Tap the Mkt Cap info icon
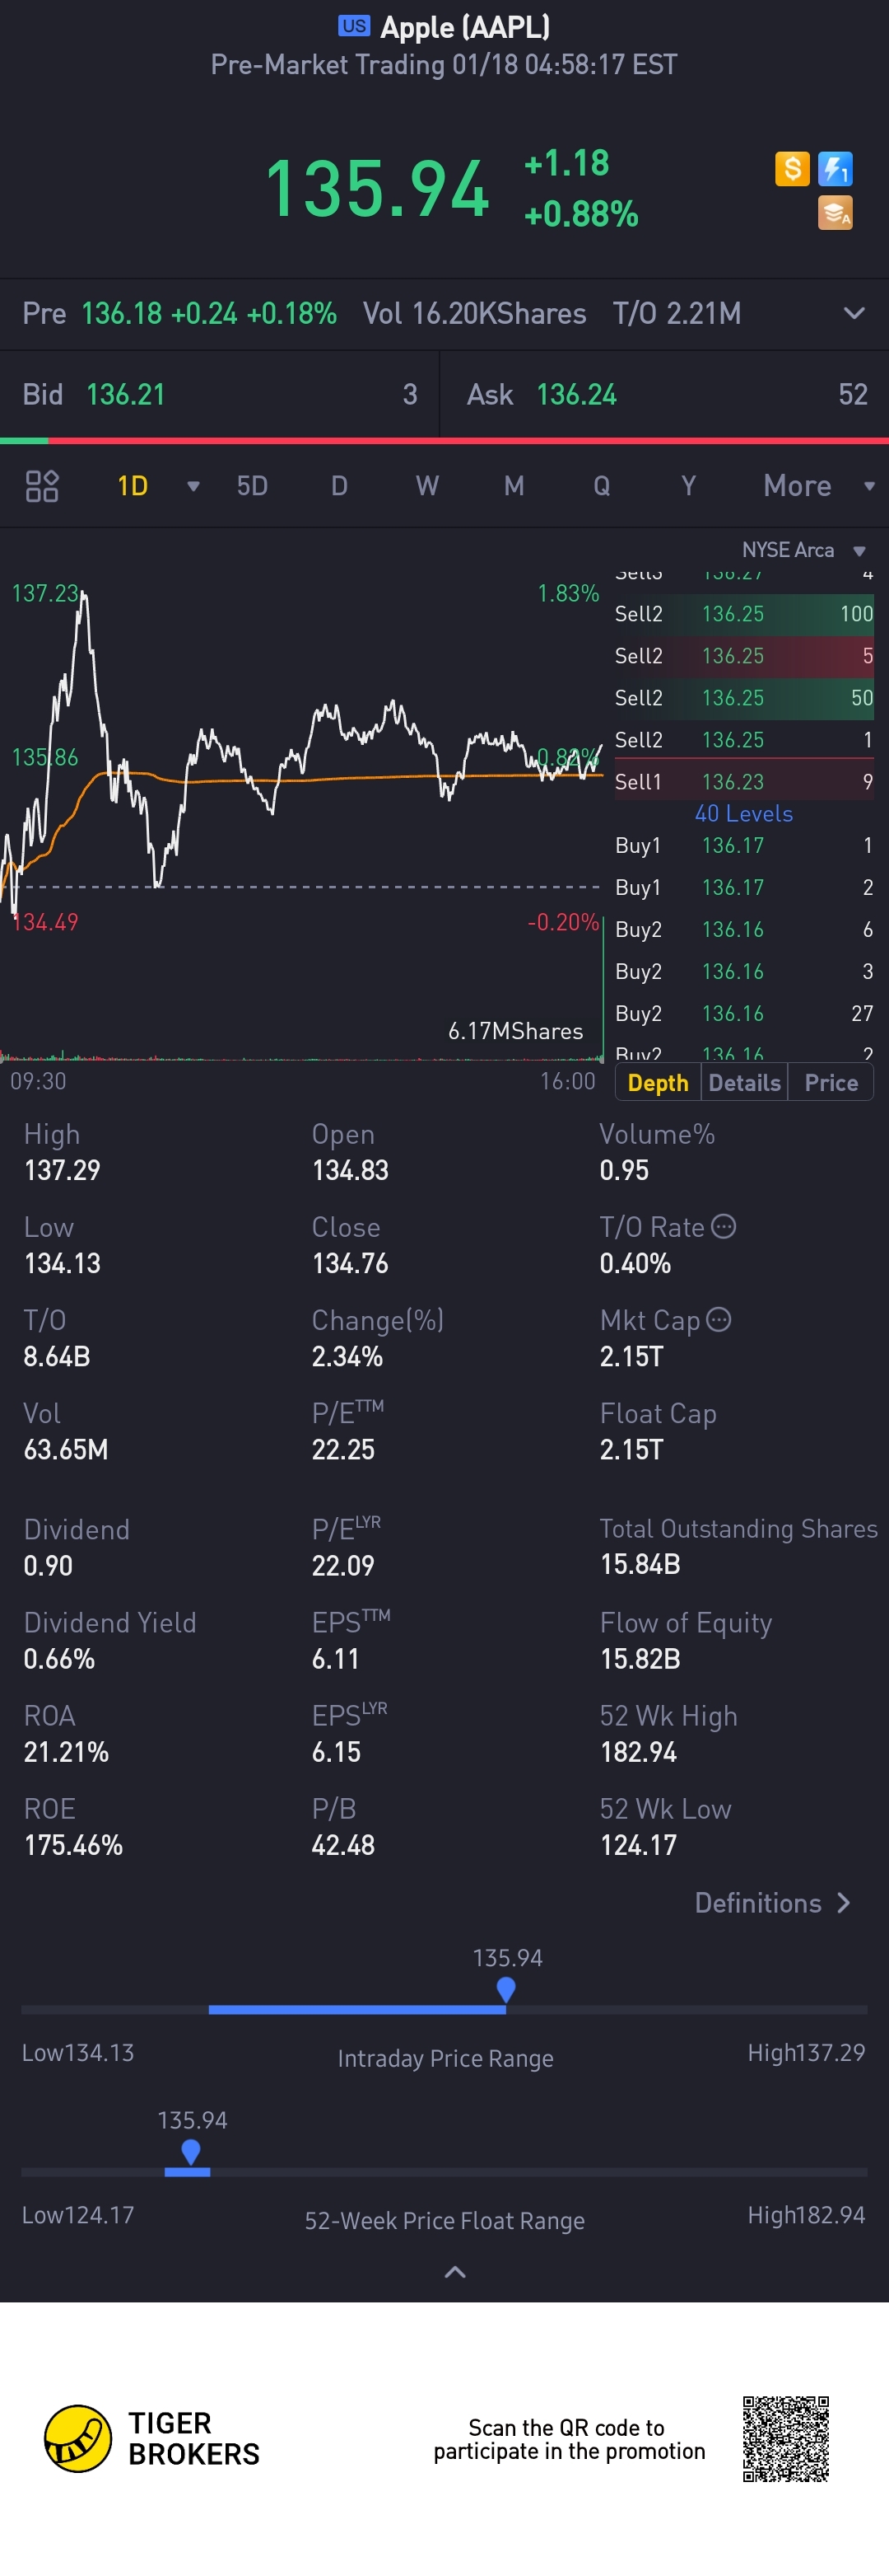The image size is (889, 2576). pyautogui.click(x=718, y=1320)
